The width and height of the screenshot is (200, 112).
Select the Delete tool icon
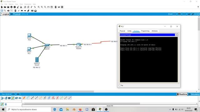tap(8, 11)
